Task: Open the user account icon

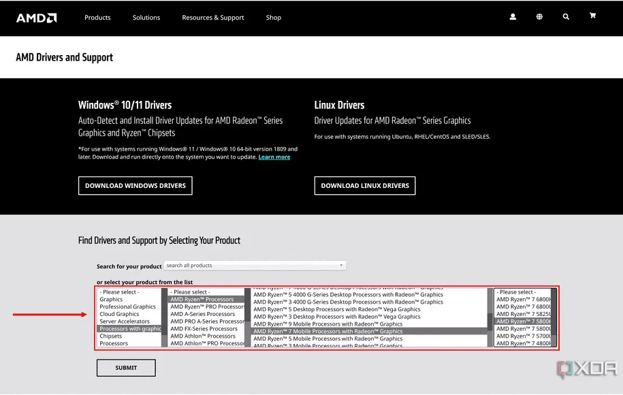Action: point(513,17)
